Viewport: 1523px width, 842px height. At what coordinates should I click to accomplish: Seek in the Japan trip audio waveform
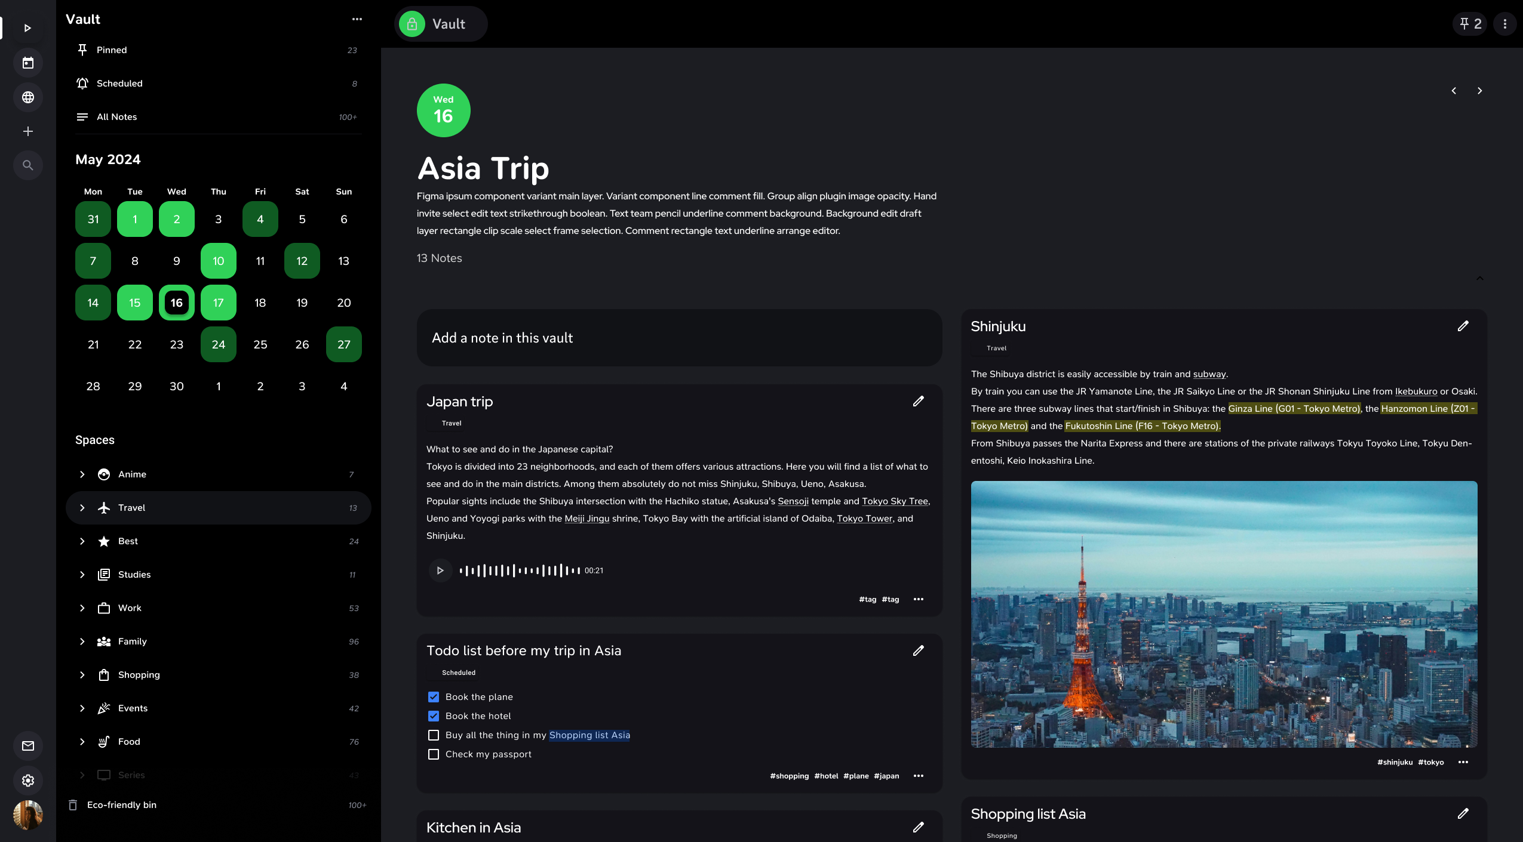(x=520, y=570)
